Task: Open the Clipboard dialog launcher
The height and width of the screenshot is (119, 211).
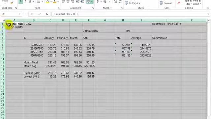Action: point(16,8)
